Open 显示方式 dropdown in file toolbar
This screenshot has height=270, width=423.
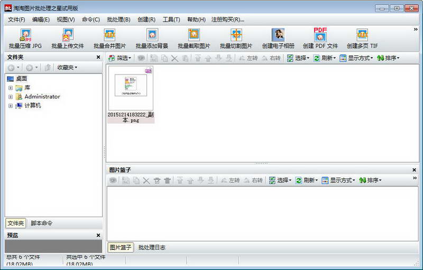point(356,58)
